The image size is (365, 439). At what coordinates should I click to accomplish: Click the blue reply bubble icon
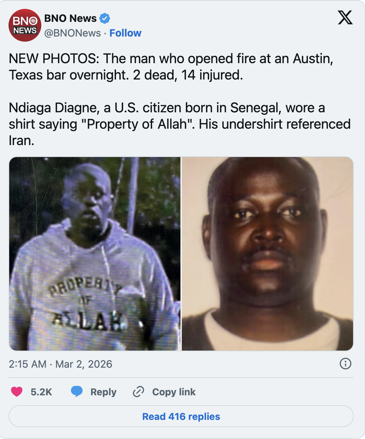pos(77,392)
